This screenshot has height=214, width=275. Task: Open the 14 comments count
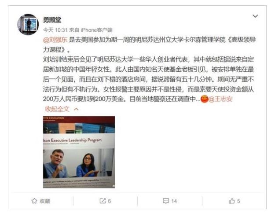tap(174, 201)
